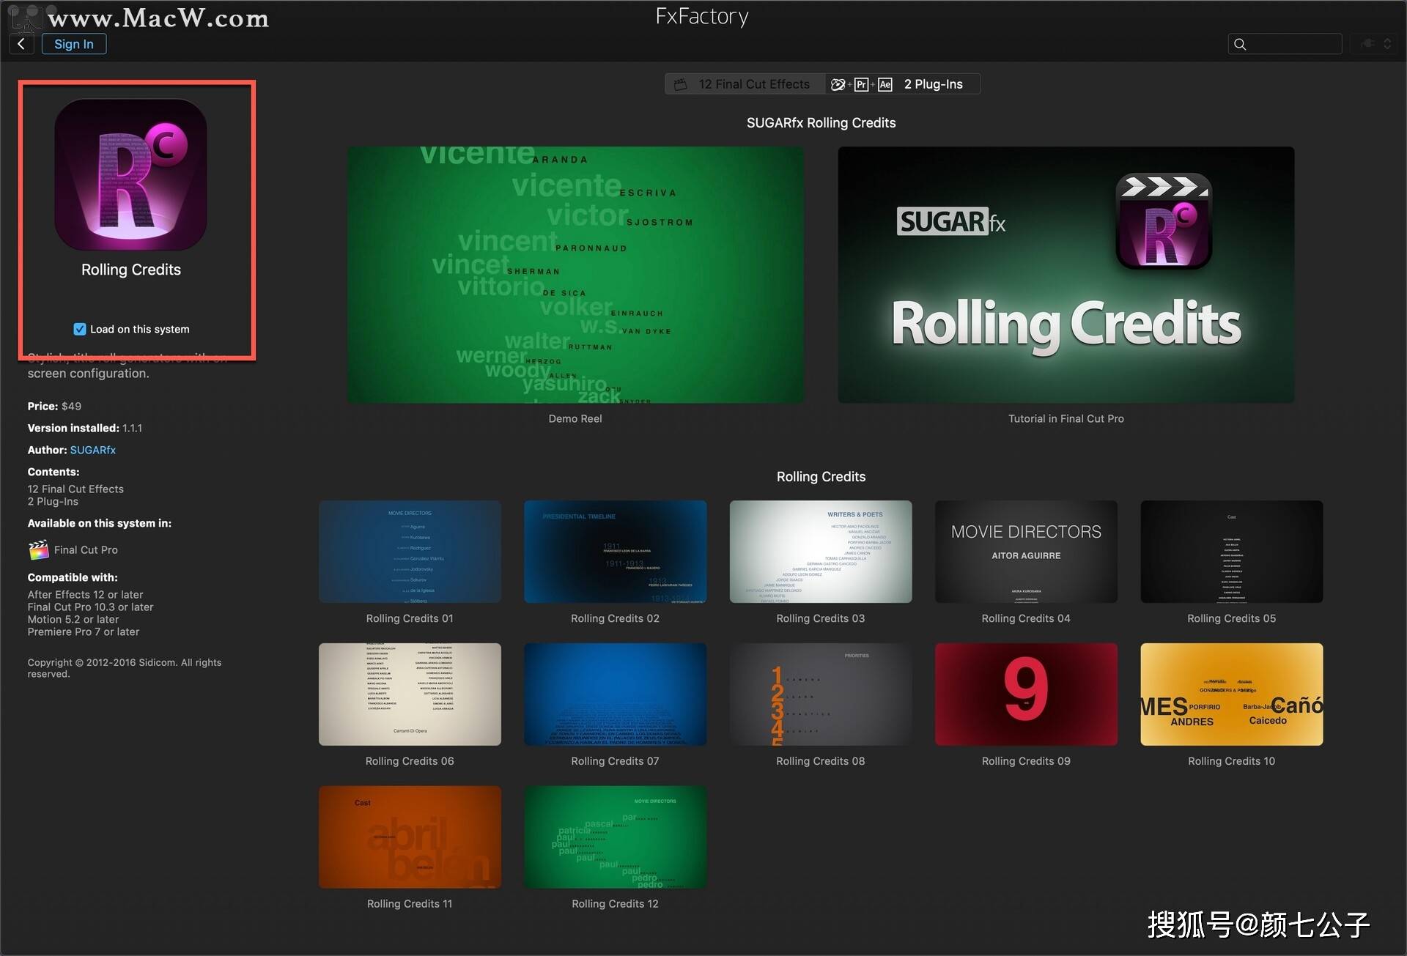The width and height of the screenshot is (1407, 956).
Task: Click the Final Cut Effects filter icon
Action: click(682, 84)
